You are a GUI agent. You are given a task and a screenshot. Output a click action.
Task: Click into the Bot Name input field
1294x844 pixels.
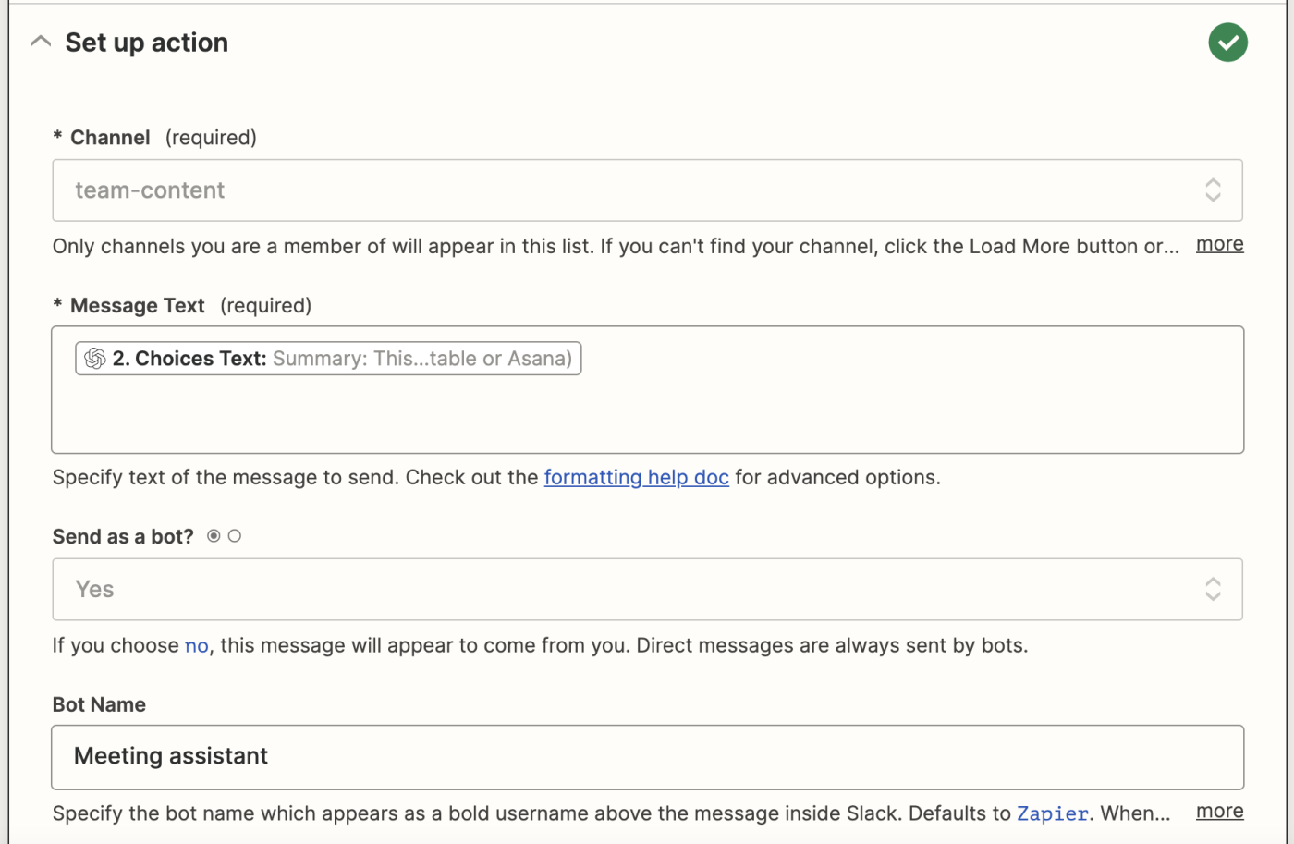647,757
